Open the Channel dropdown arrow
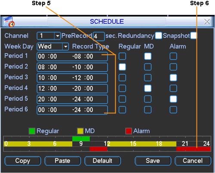The width and height of the screenshot is (215, 173). click(x=57, y=36)
